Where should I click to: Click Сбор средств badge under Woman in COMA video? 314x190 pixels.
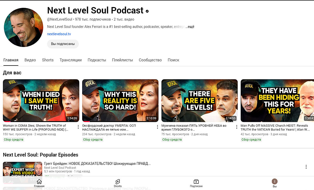pyautogui.click(x=14, y=140)
